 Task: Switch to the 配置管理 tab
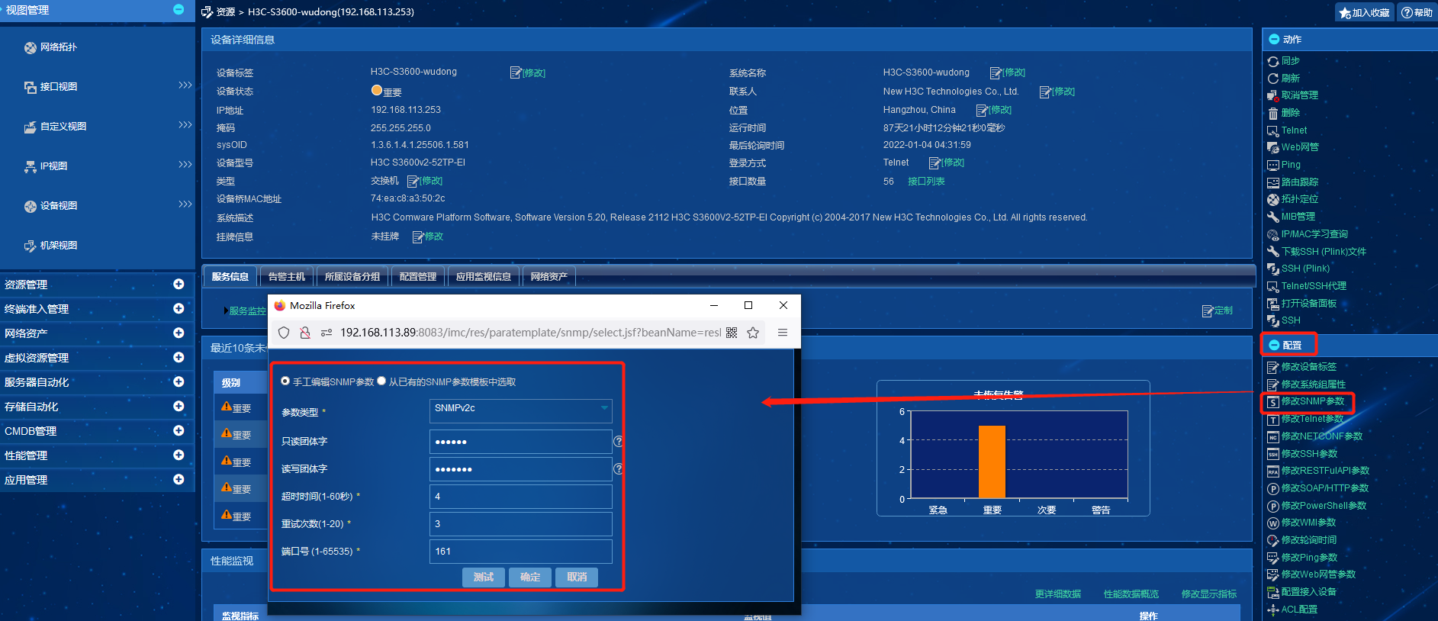click(x=418, y=276)
